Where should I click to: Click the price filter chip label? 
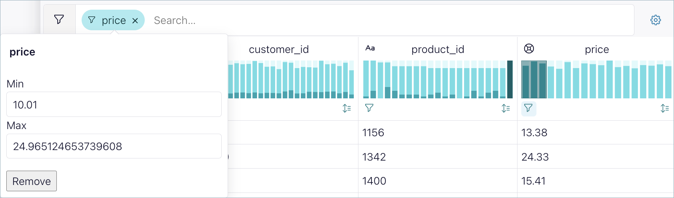pyautogui.click(x=114, y=21)
